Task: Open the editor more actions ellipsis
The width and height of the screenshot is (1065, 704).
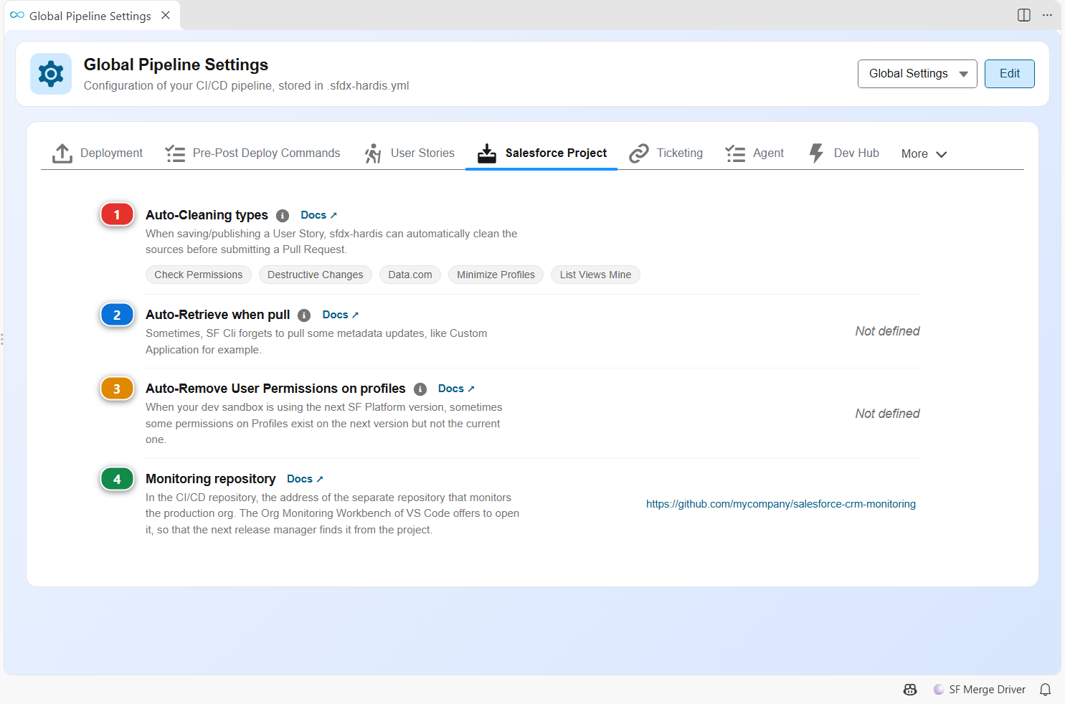Action: pyautogui.click(x=1047, y=15)
